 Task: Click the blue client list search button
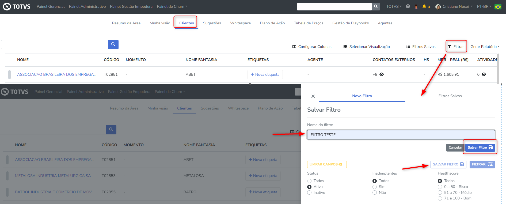coord(113,44)
